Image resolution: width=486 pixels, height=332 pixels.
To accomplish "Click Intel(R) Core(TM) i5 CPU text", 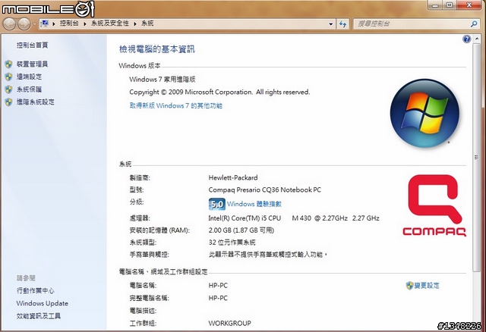I will pos(245,218).
